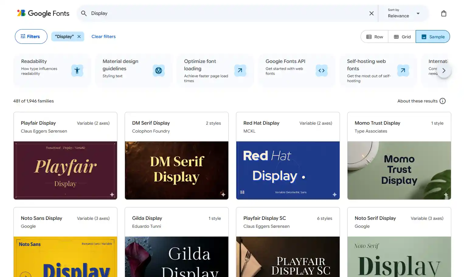The width and height of the screenshot is (464, 277).
Task: Click the "481 of 1,946 families" count
Action: click(x=33, y=101)
